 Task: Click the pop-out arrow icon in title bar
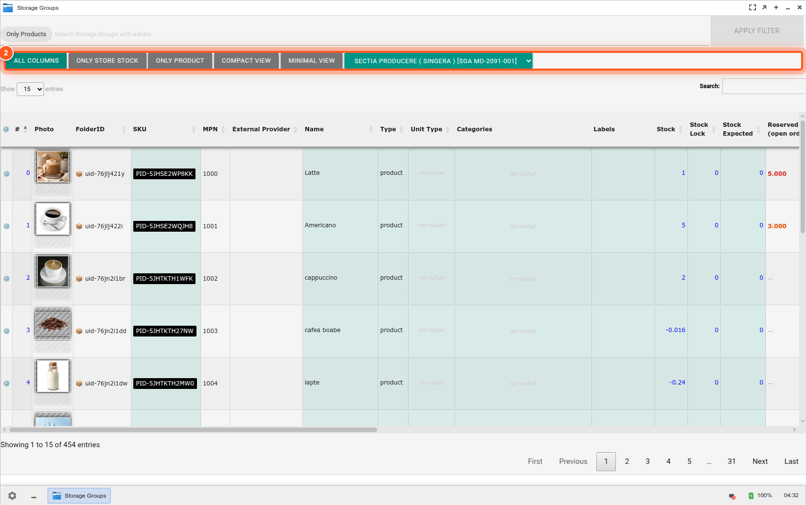coord(764,7)
